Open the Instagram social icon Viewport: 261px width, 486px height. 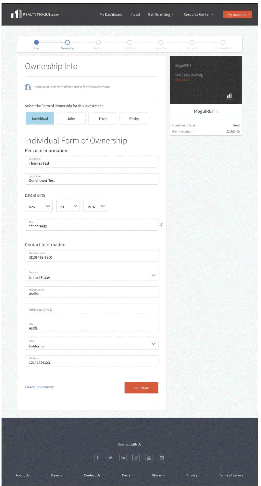pos(162,458)
